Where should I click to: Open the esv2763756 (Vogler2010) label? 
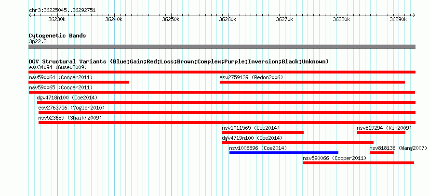click(71, 108)
